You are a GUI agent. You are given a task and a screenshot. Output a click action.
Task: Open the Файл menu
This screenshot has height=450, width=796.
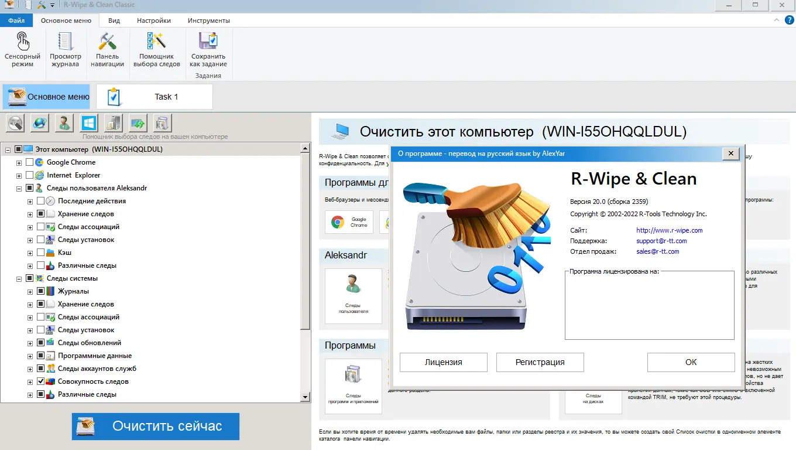(x=16, y=19)
